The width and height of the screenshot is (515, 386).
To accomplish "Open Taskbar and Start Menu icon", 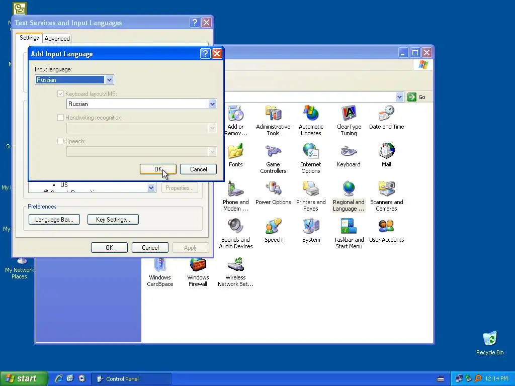I will 349,234.
